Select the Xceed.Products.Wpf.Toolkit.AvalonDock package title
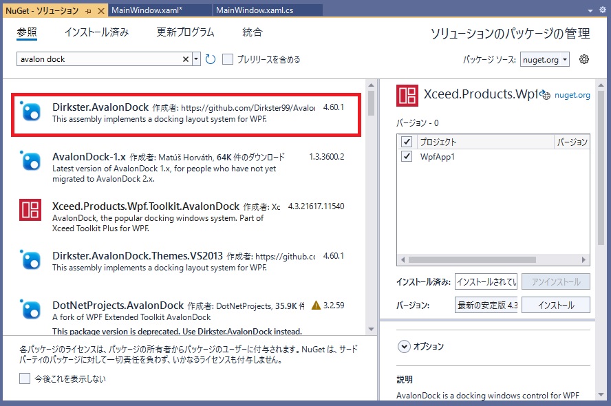The image size is (611, 406). pyautogui.click(x=146, y=206)
